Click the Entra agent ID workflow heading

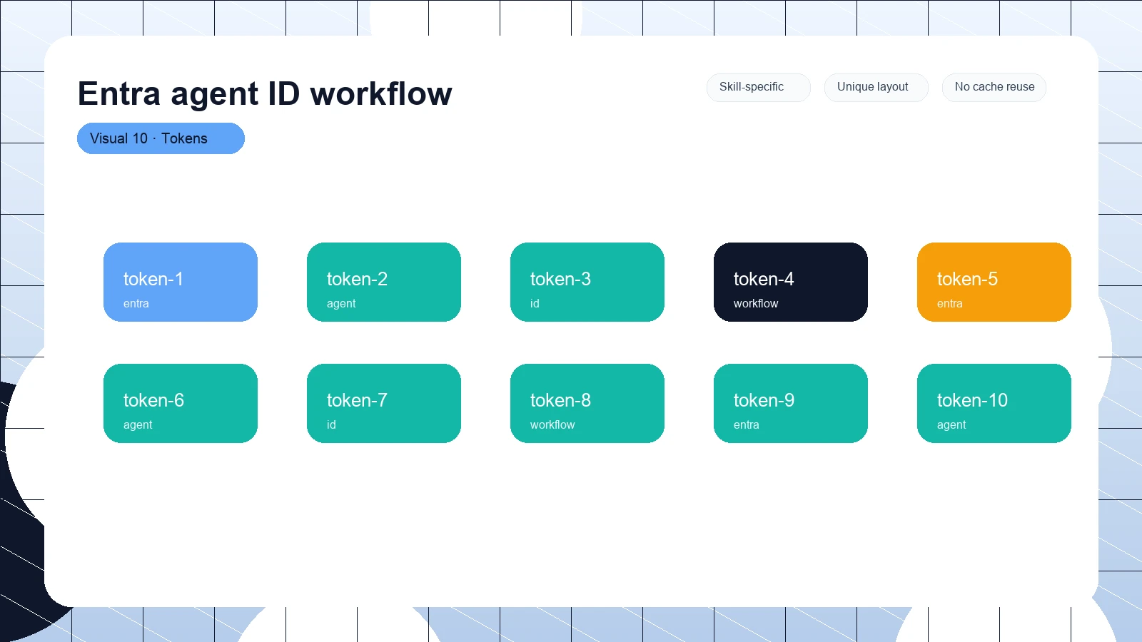pos(265,93)
